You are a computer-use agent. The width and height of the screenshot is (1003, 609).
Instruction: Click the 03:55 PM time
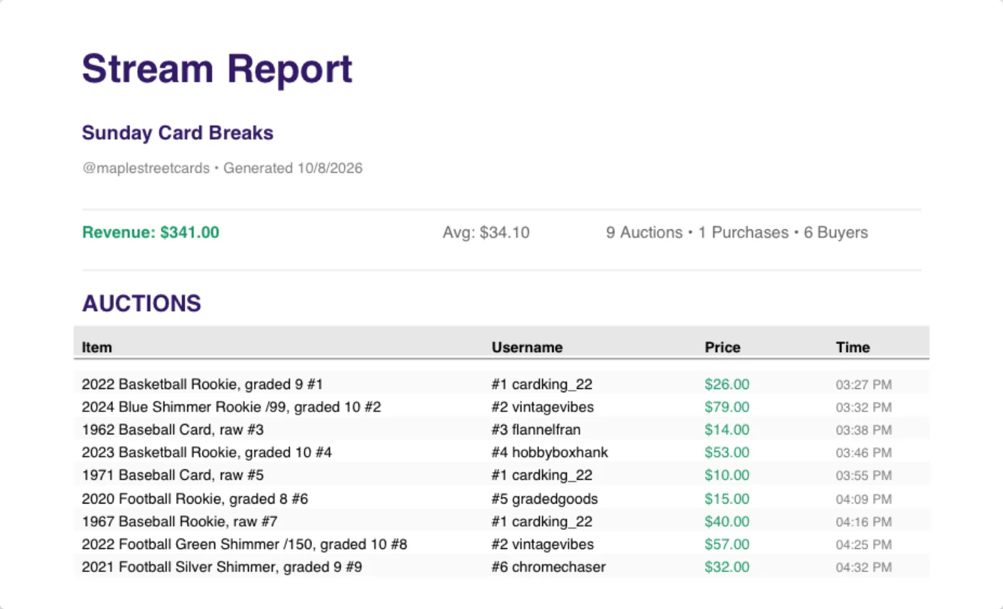[864, 475]
